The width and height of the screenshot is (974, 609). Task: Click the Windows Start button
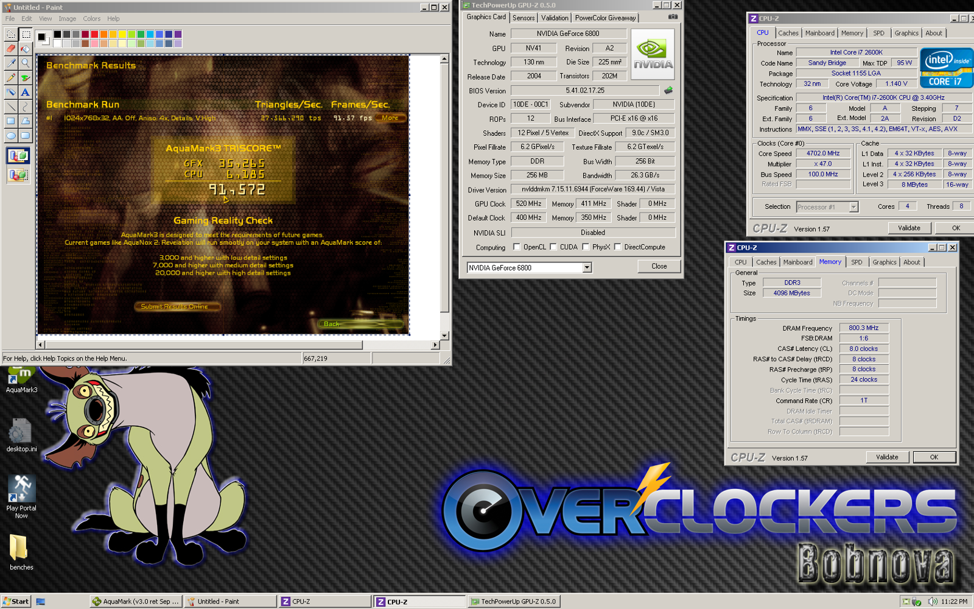coord(16,602)
